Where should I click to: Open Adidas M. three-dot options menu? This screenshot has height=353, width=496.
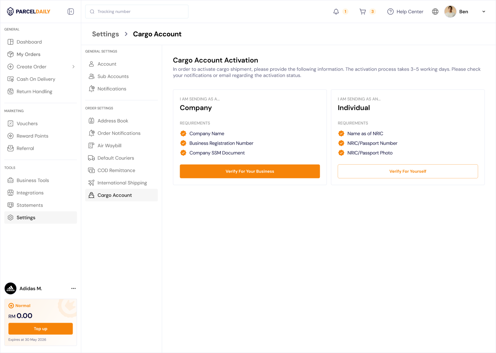coord(73,289)
